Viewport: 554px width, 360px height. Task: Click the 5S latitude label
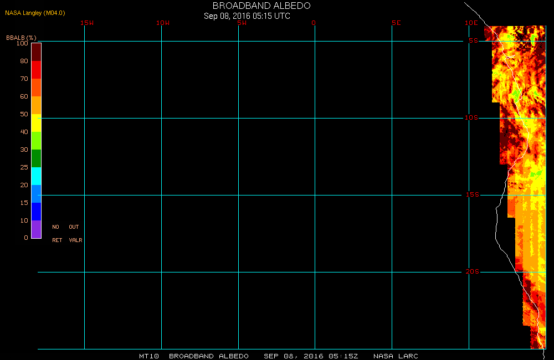pyautogui.click(x=473, y=40)
